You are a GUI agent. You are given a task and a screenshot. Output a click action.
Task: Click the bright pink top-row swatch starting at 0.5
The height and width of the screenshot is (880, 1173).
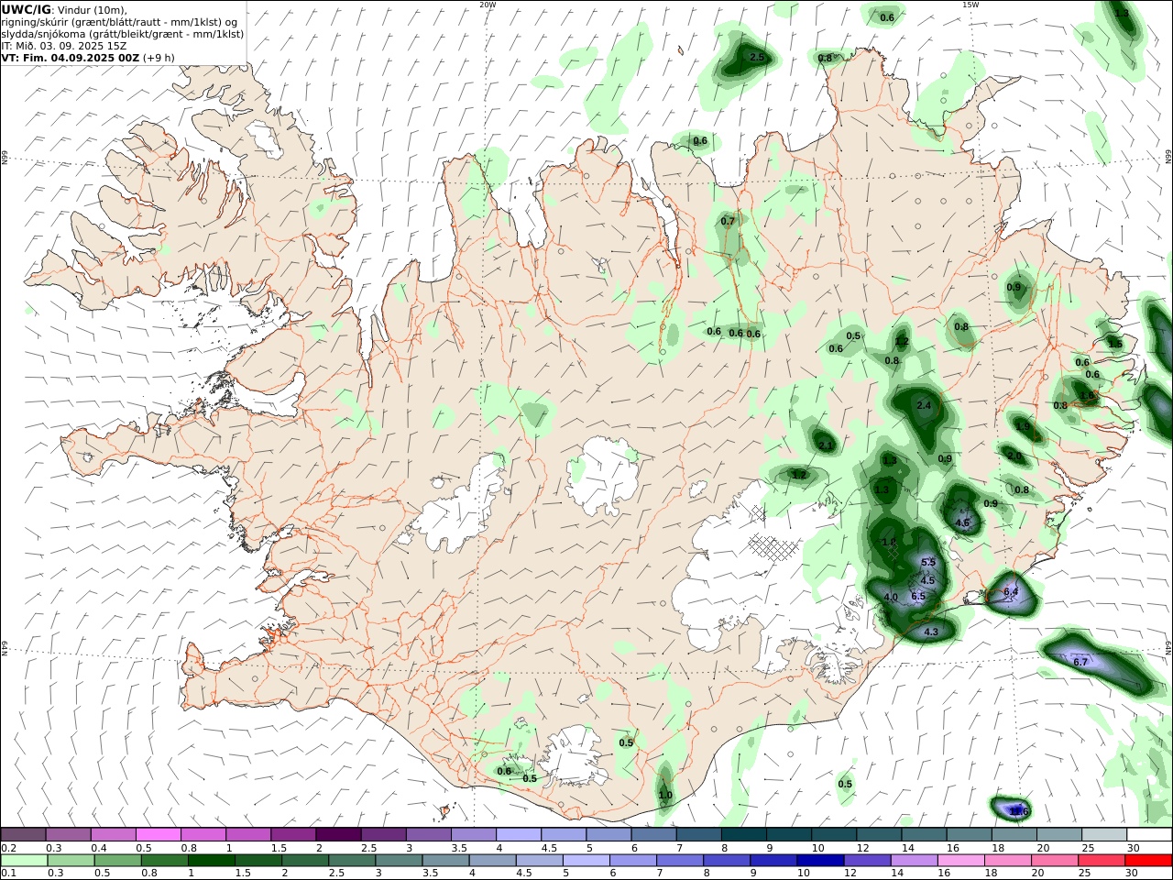(x=159, y=834)
